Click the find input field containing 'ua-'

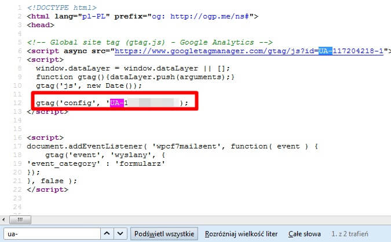click(52, 234)
